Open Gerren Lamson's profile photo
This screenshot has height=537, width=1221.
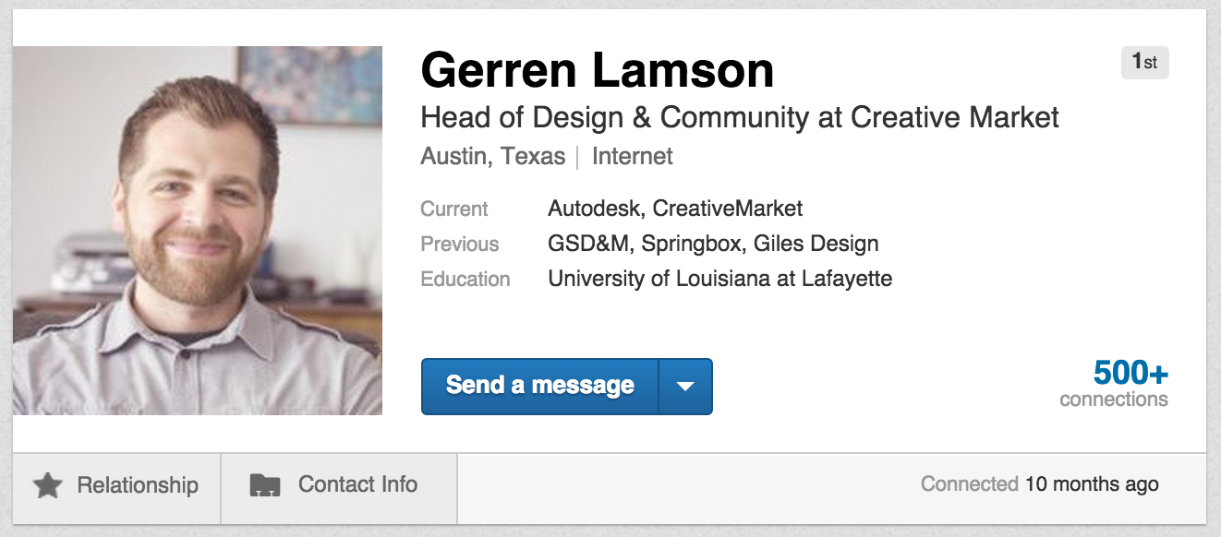(198, 231)
